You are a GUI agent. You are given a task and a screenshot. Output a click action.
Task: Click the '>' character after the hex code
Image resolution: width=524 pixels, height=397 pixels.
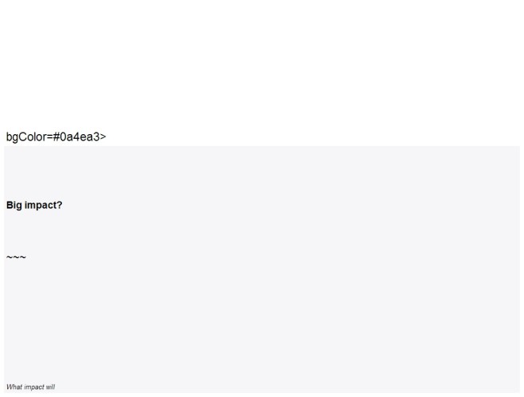point(103,137)
